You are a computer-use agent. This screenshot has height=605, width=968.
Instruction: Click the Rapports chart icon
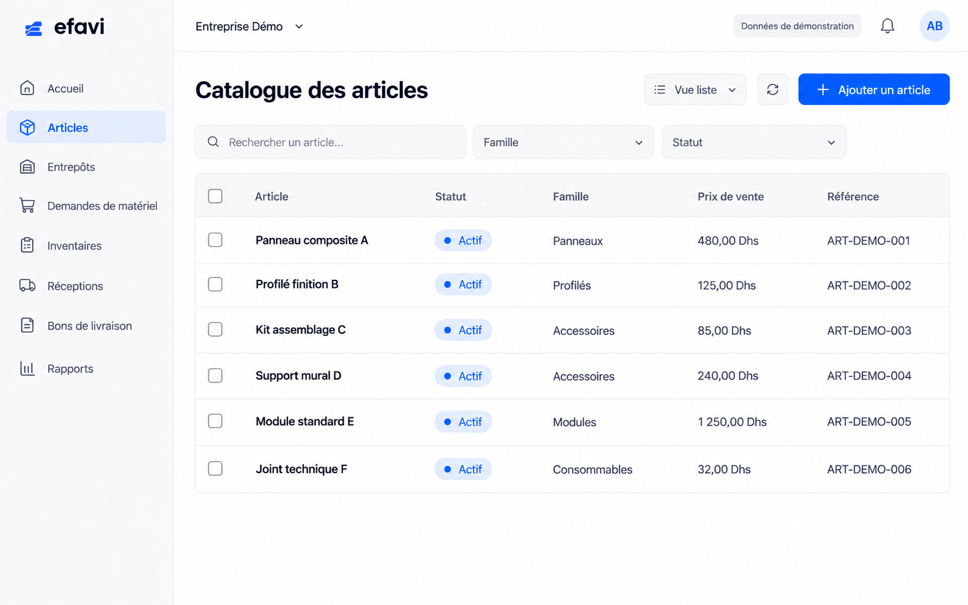tap(27, 368)
